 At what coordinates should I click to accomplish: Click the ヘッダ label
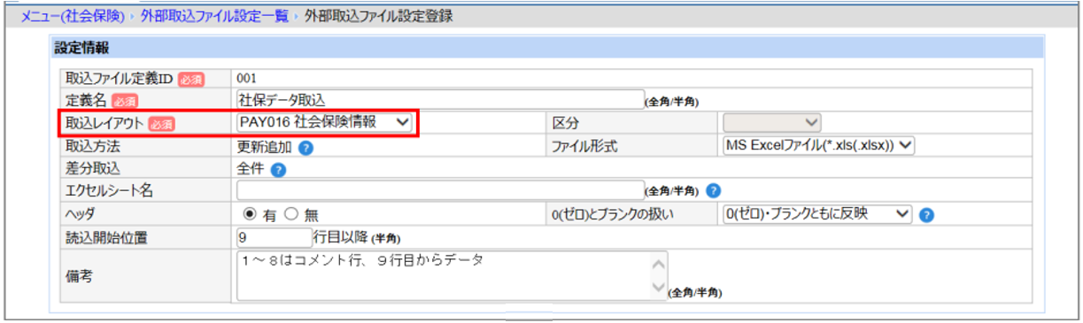click(x=80, y=214)
